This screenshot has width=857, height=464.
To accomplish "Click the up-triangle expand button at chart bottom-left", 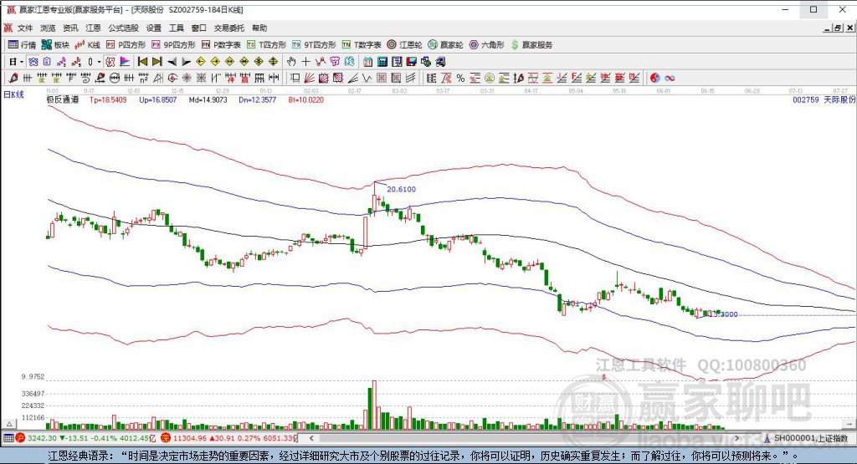I will tap(8, 424).
